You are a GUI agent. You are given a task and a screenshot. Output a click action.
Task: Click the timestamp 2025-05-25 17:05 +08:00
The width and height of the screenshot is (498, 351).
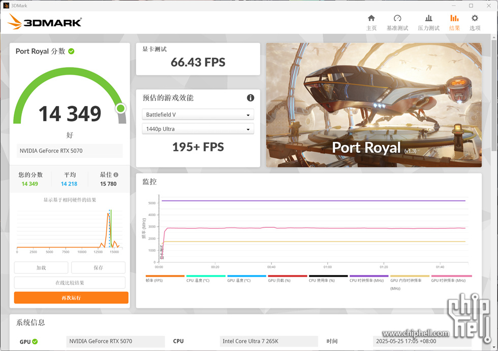pyautogui.click(x=422, y=341)
